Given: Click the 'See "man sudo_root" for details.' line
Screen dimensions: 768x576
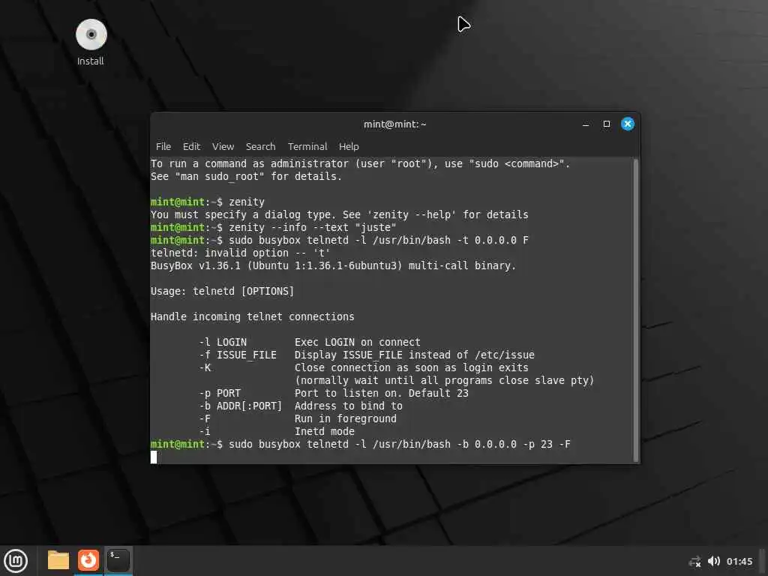Looking at the screenshot, I should pos(246,176).
